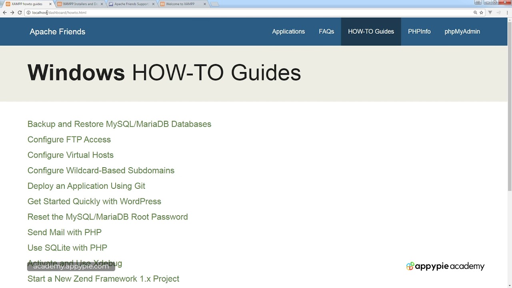
Task: Open Start a New Zend Framework 1.x Project
Action: point(103,279)
